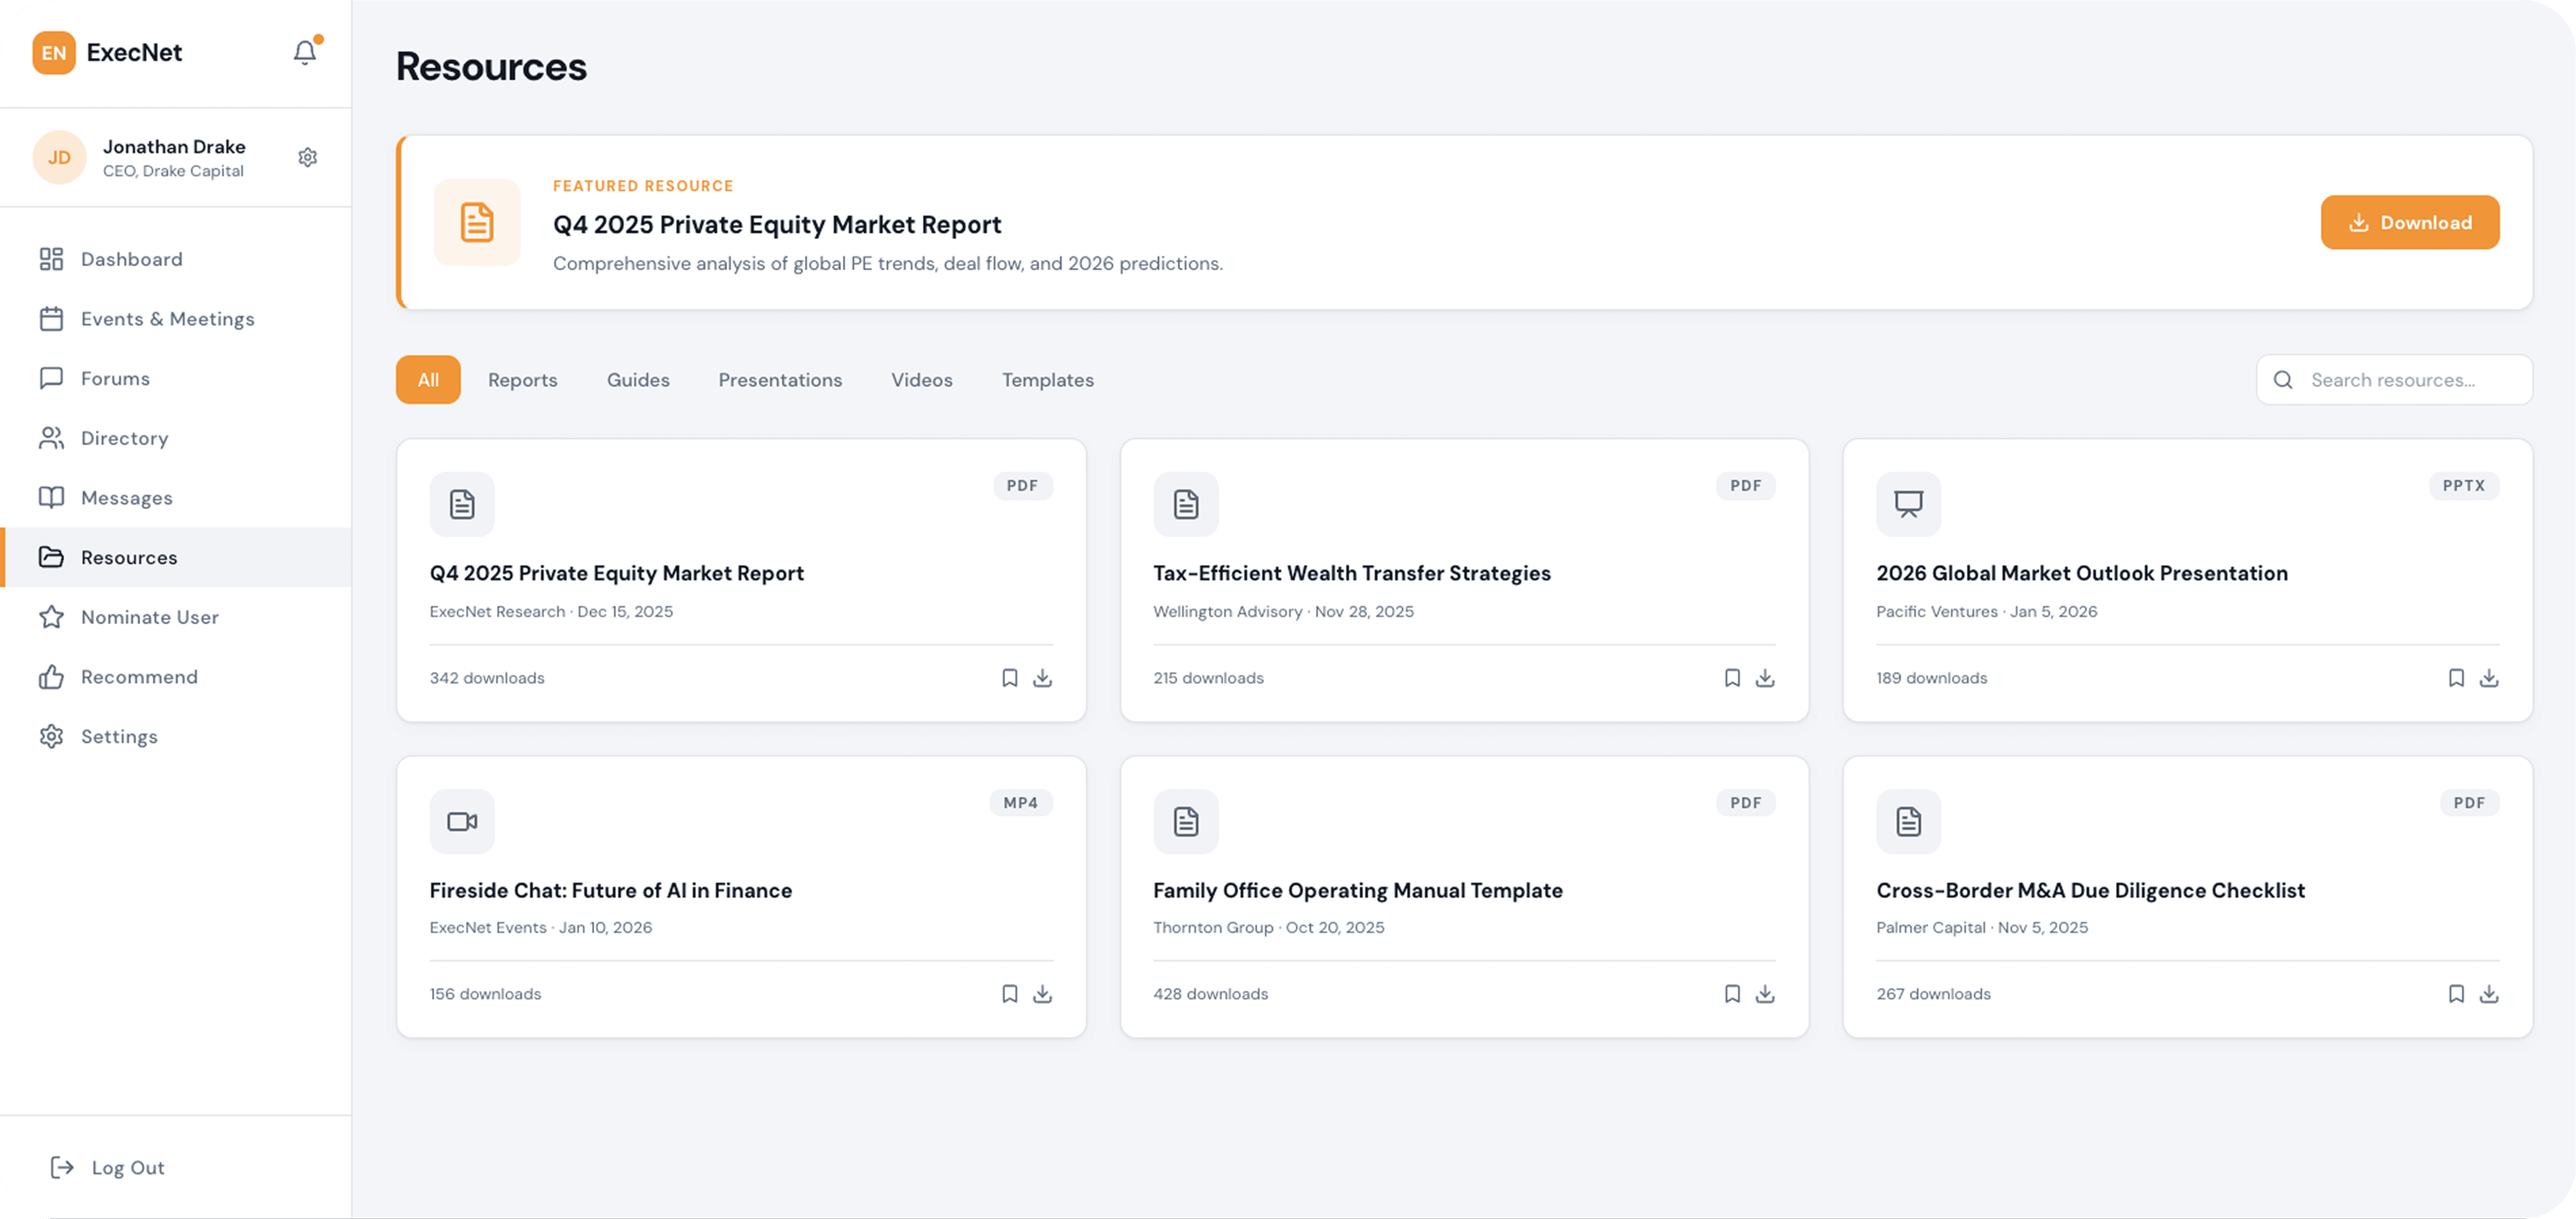Go to Events & Meetings in sidebar
The height and width of the screenshot is (1219, 2576).
coord(167,319)
